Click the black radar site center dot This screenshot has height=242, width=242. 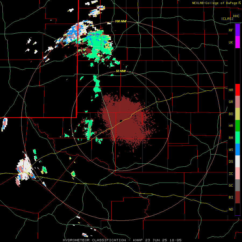(121, 121)
